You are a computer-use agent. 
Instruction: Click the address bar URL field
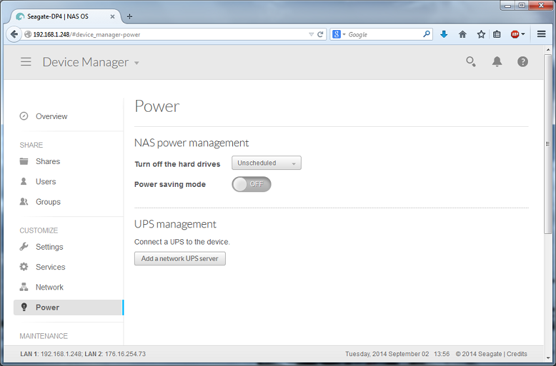(x=170, y=35)
